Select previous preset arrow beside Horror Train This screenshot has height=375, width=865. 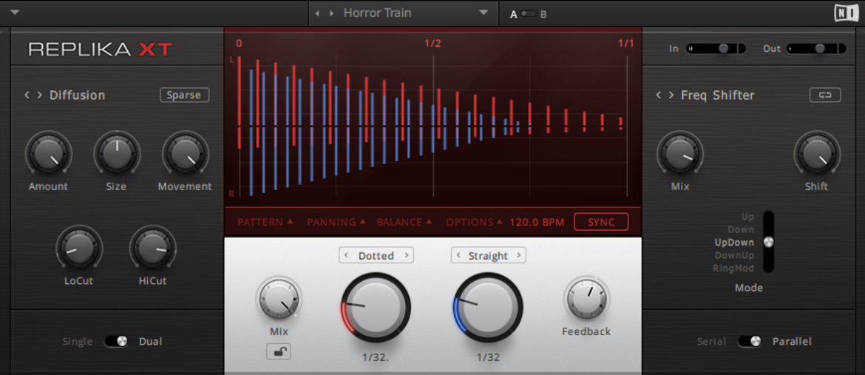(317, 13)
